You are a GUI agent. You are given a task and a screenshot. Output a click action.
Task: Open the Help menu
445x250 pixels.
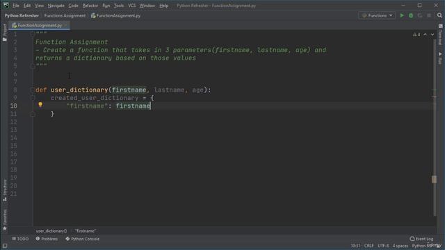click(x=164, y=6)
